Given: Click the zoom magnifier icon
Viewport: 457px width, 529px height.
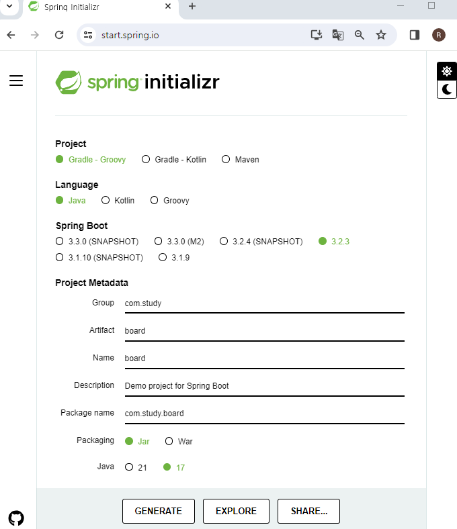Looking at the screenshot, I should point(360,35).
